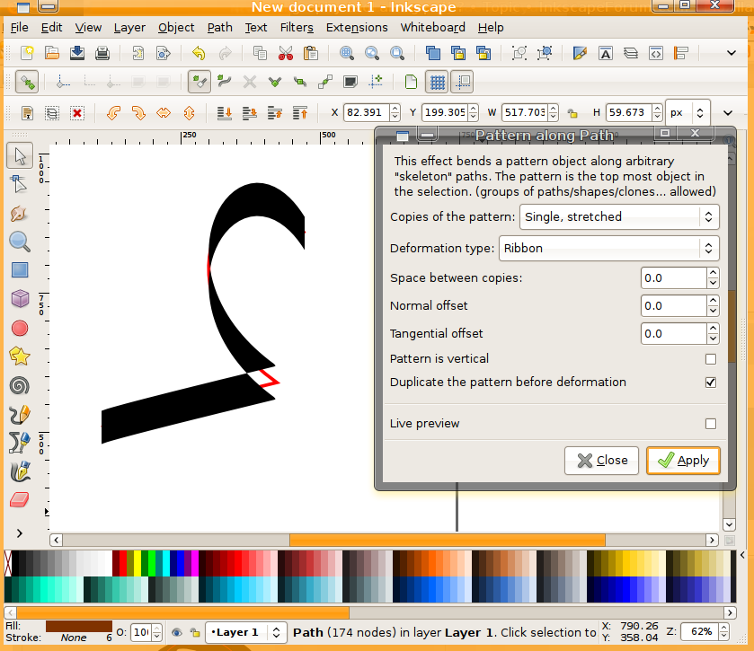Click the Close button in the dialog

click(601, 460)
